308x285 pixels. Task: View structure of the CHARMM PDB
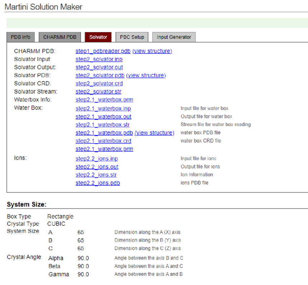tap(152, 51)
